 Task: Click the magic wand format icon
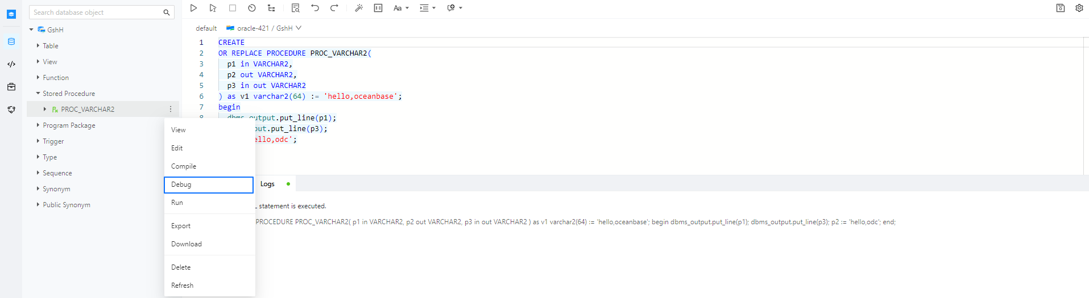[x=359, y=8]
